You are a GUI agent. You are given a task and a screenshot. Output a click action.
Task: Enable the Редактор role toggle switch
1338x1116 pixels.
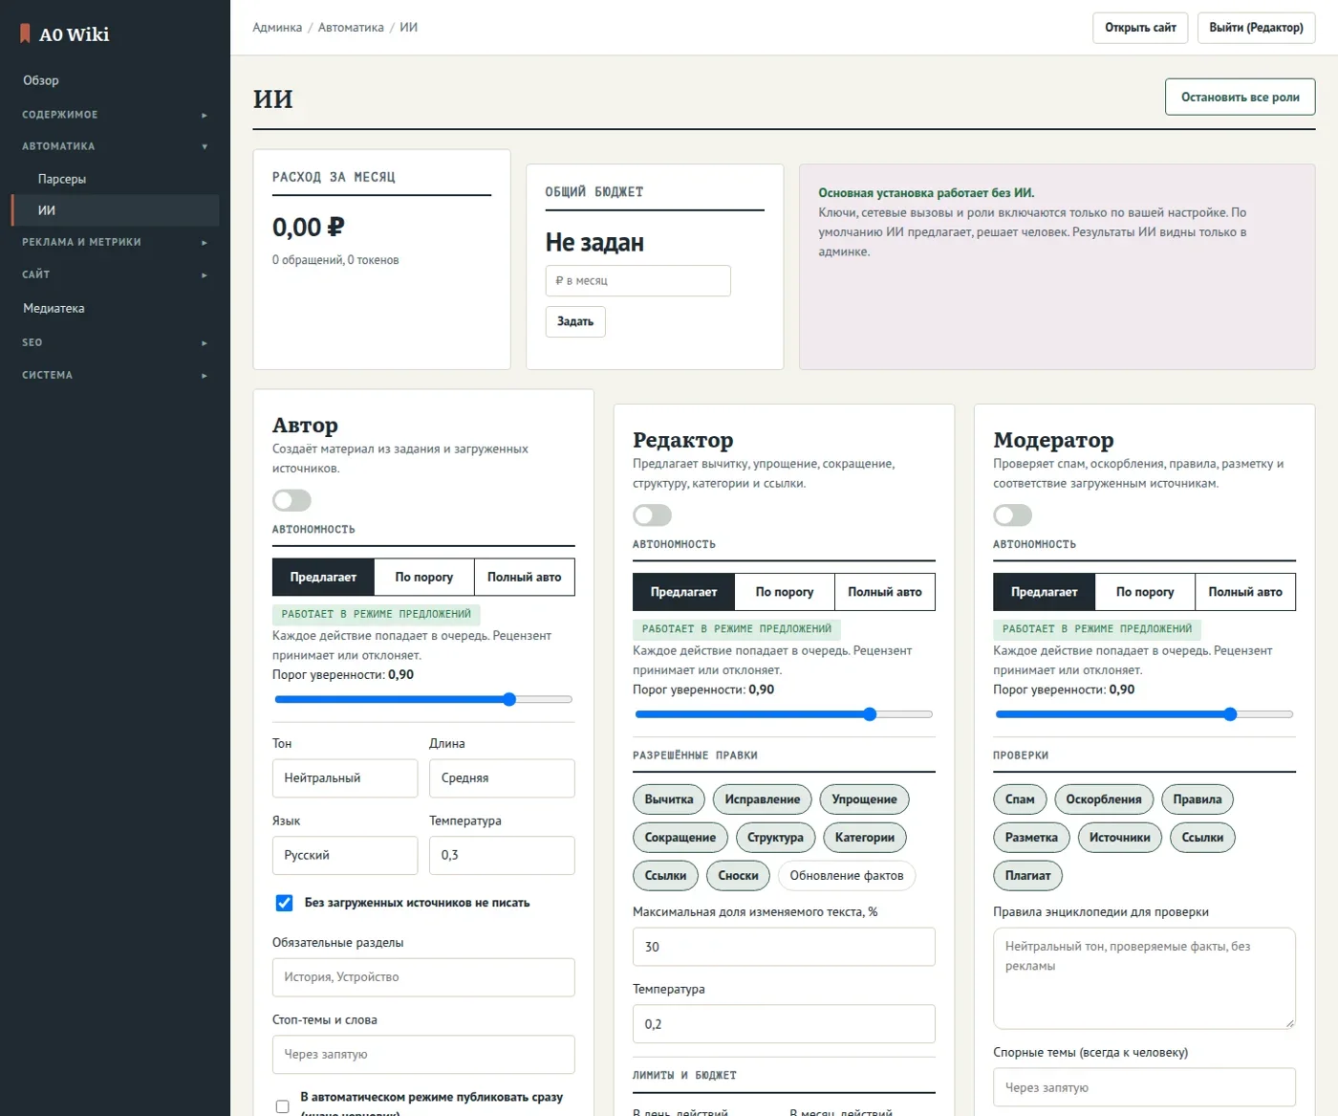652,515
